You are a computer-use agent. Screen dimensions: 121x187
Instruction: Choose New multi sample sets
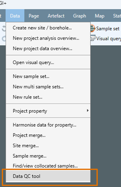pos(48,87)
